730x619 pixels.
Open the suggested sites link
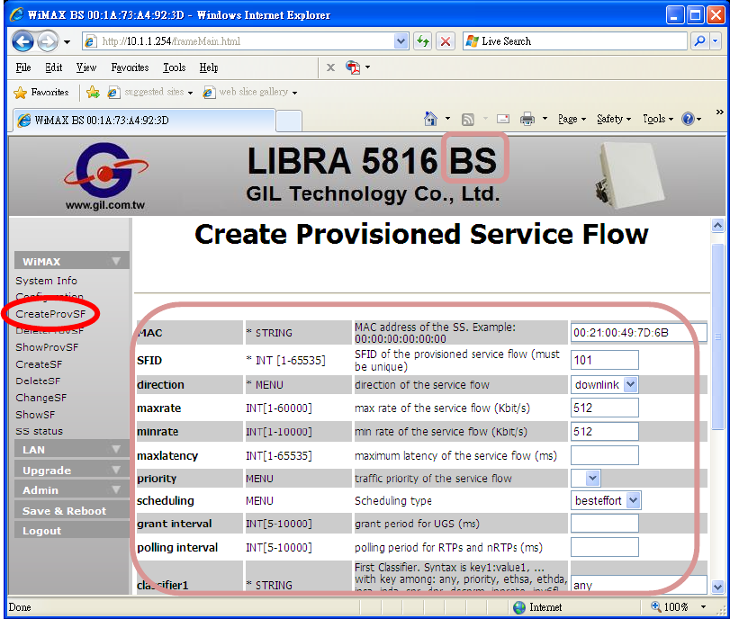coord(150,92)
